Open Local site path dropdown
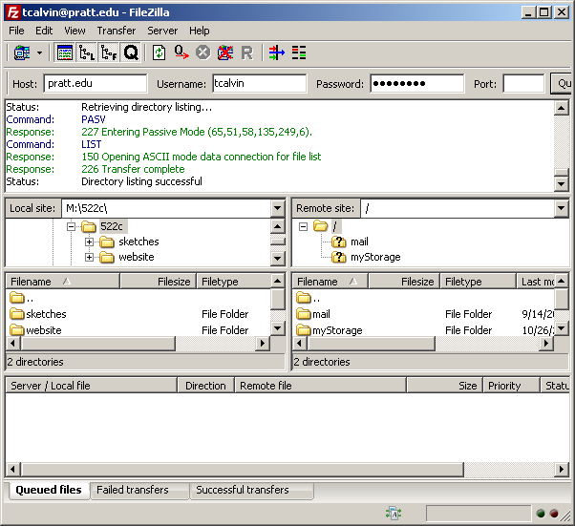This screenshot has height=526, width=575. pos(278,208)
